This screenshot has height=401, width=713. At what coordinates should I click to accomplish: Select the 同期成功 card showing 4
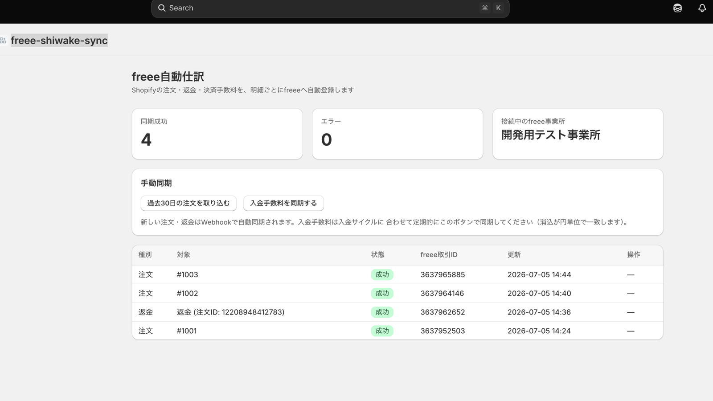pyautogui.click(x=217, y=134)
